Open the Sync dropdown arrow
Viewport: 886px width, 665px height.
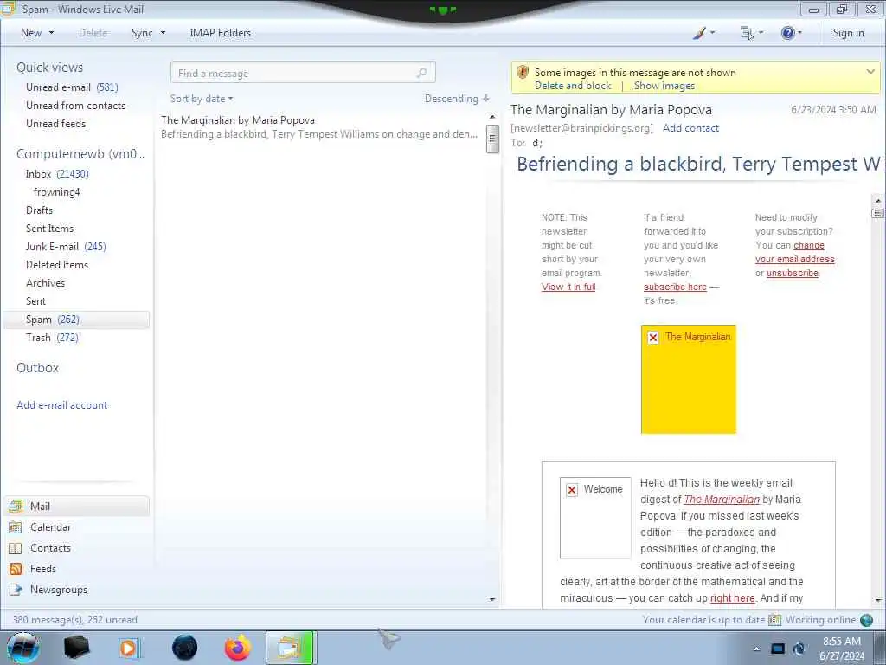[163, 33]
